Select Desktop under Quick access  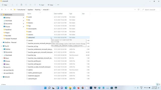click(x=8, y=18)
